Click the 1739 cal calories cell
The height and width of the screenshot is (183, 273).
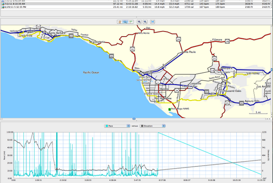tap(189, 7)
